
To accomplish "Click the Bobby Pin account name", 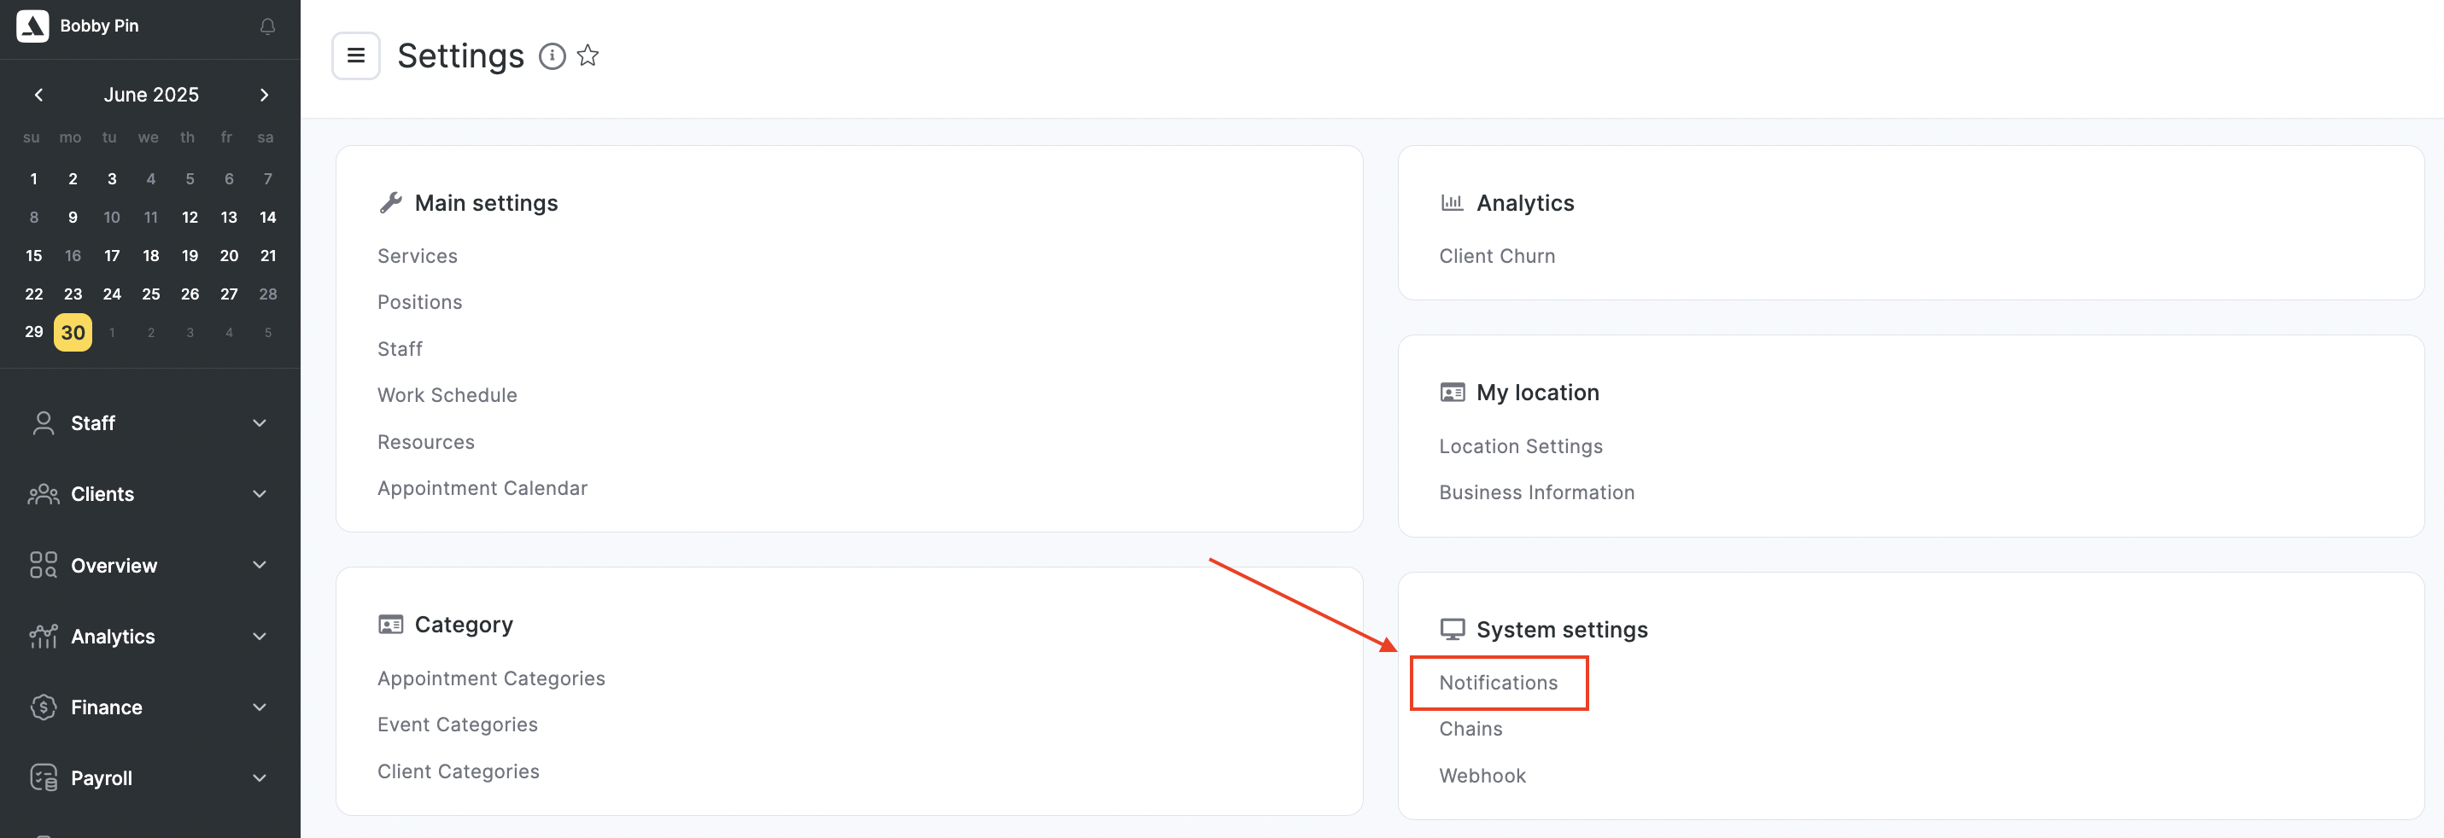I will (99, 26).
